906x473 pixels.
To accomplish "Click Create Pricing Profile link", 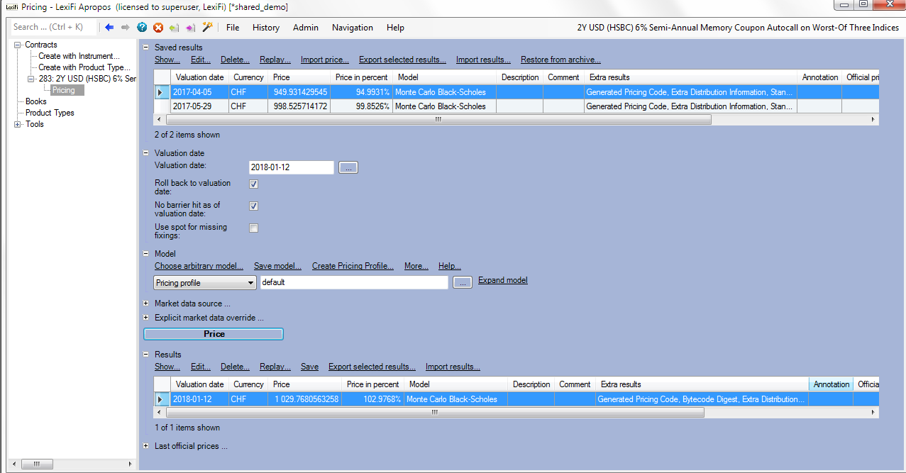I will click(x=353, y=266).
